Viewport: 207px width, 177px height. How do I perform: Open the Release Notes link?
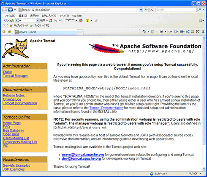pyautogui.click(x=14, y=96)
